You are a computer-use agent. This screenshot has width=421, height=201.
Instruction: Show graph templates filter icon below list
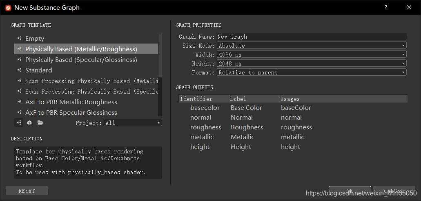pyautogui.click(x=19, y=122)
